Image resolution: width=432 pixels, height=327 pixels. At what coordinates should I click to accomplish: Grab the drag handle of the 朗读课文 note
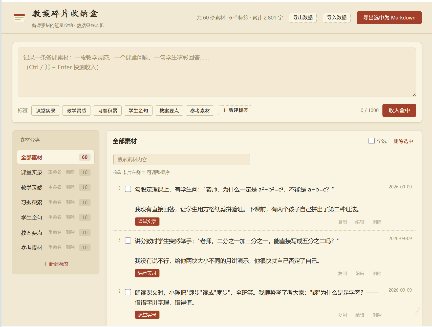[x=119, y=291]
